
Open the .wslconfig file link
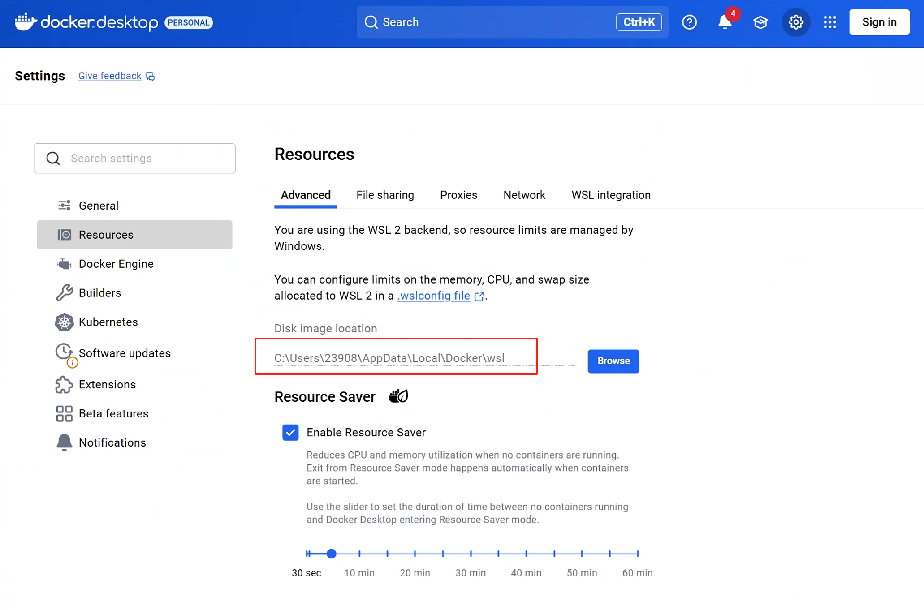pos(433,296)
